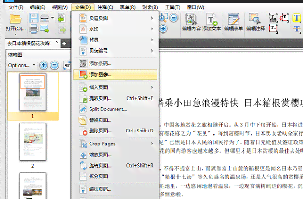Click the zoom out minus icon in toolbar

click(x=174, y=18)
